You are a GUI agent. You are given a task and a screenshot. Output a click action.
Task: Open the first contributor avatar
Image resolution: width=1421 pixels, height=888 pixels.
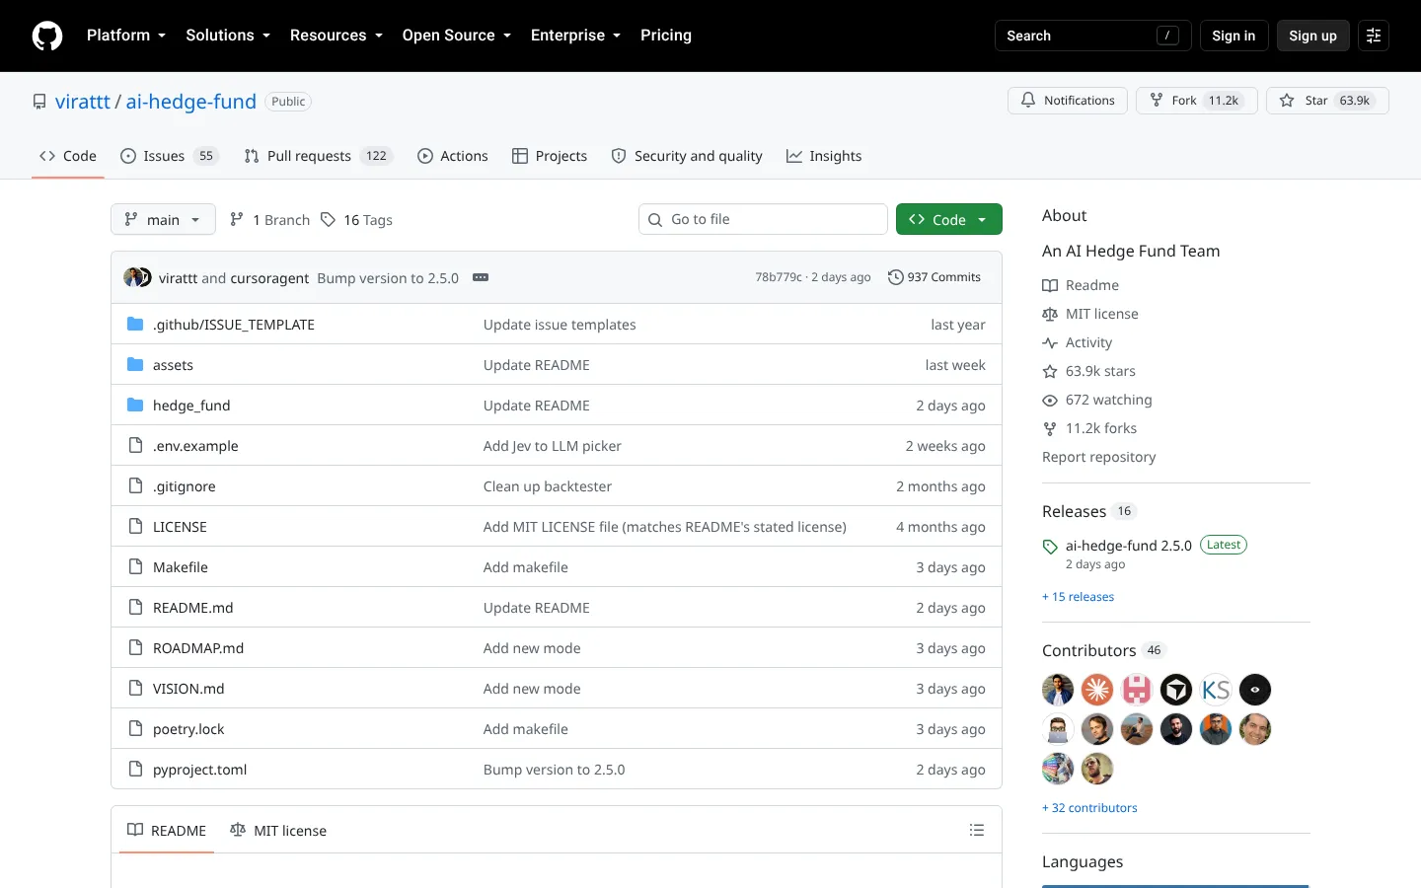click(1058, 690)
